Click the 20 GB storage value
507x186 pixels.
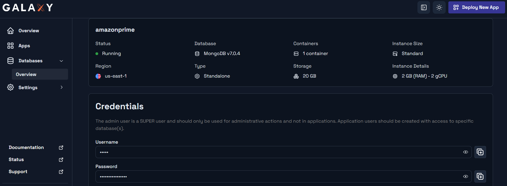point(309,76)
